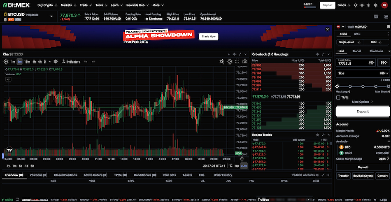Open the Bots tab
The width and height of the screenshot is (391, 202).
coord(356,34)
